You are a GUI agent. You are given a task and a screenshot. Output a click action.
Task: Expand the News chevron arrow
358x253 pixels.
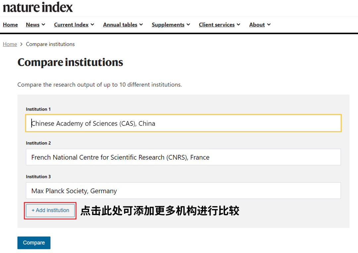[x=43, y=24]
